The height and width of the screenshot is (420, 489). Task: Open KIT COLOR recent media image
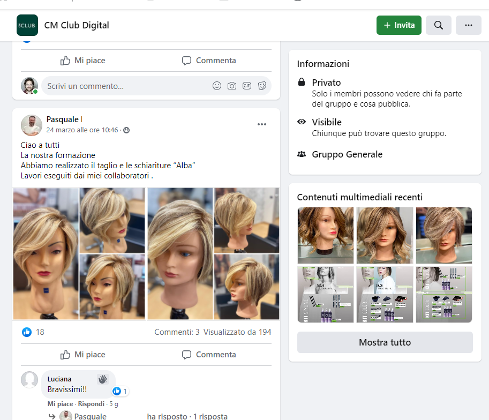pos(385,295)
